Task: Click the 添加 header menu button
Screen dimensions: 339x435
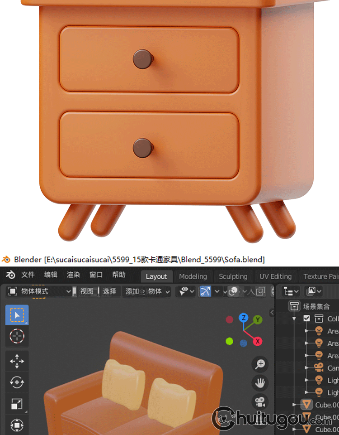Action: (132, 291)
